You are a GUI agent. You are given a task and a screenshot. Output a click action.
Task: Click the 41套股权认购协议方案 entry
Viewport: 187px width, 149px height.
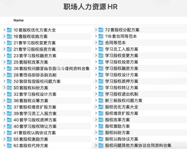(35, 133)
